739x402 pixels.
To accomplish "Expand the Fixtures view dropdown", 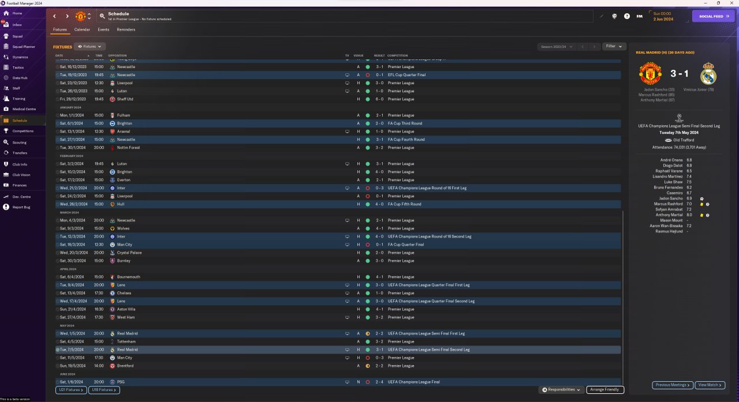I will click(x=91, y=46).
